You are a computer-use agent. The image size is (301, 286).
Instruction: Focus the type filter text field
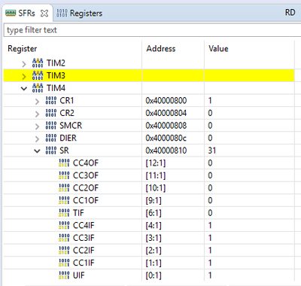click(x=152, y=30)
